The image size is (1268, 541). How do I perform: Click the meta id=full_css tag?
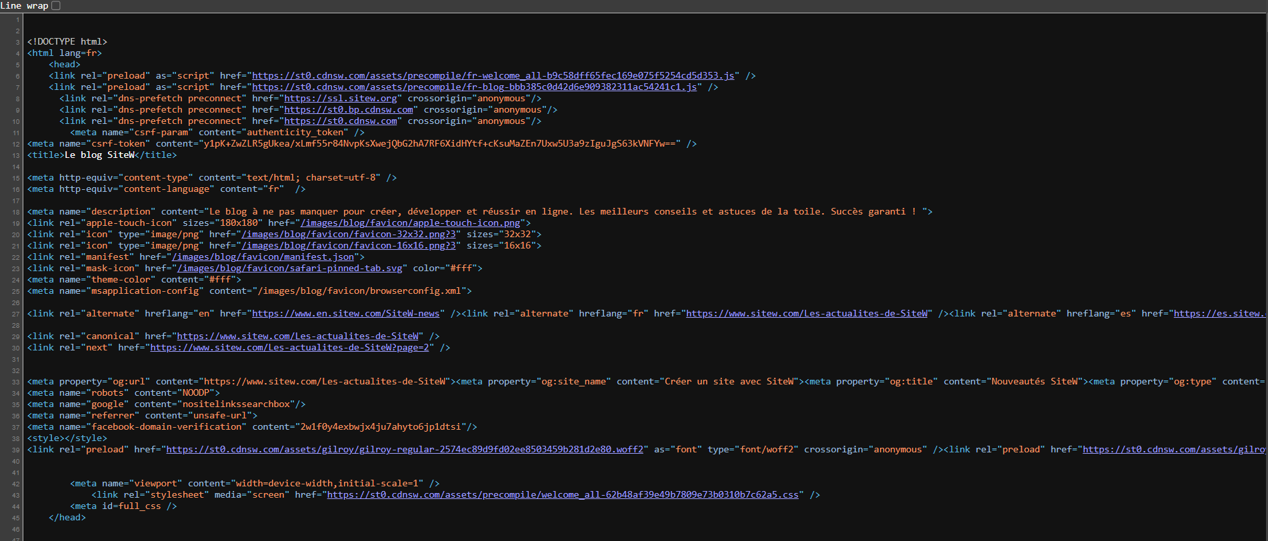[123, 506]
